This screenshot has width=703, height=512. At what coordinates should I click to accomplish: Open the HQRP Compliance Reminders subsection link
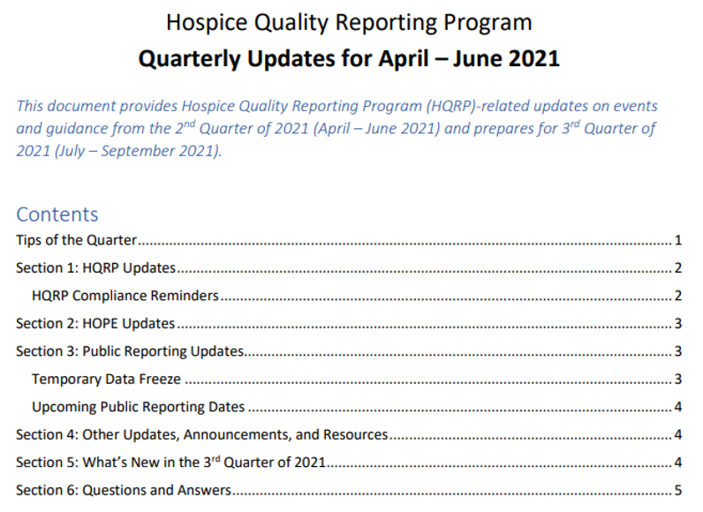(x=125, y=295)
